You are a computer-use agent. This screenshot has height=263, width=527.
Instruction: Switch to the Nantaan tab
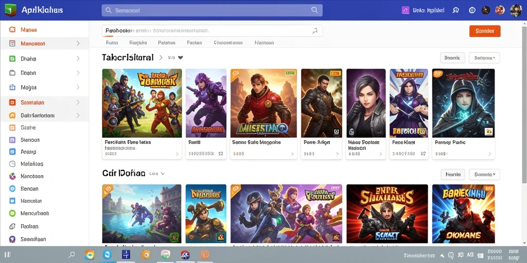(264, 43)
